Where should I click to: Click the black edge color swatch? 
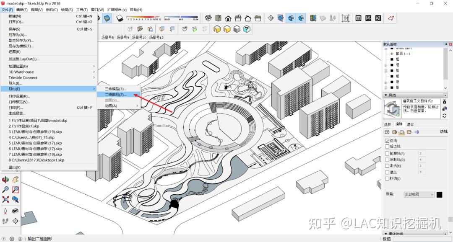[439, 195]
